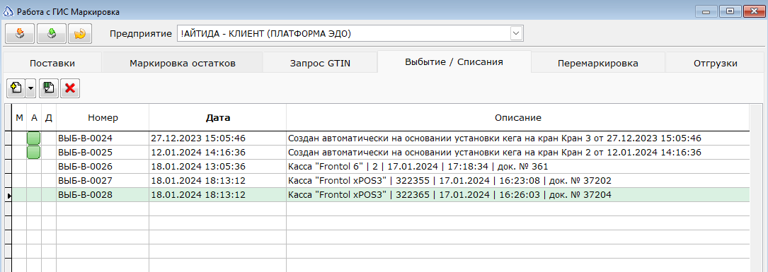Delete record using the red X icon

click(70, 88)
